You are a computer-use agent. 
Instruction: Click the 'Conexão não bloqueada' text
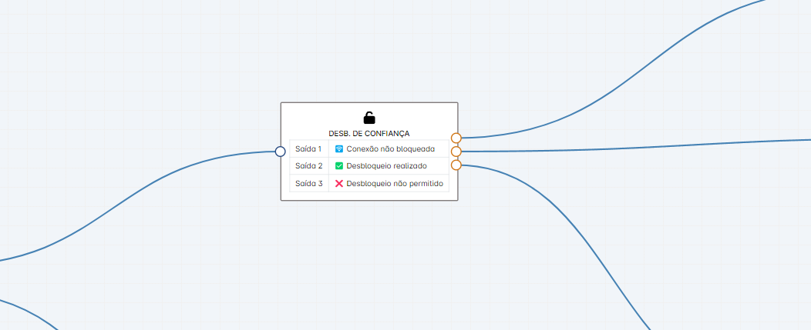(x=390, y=149)
